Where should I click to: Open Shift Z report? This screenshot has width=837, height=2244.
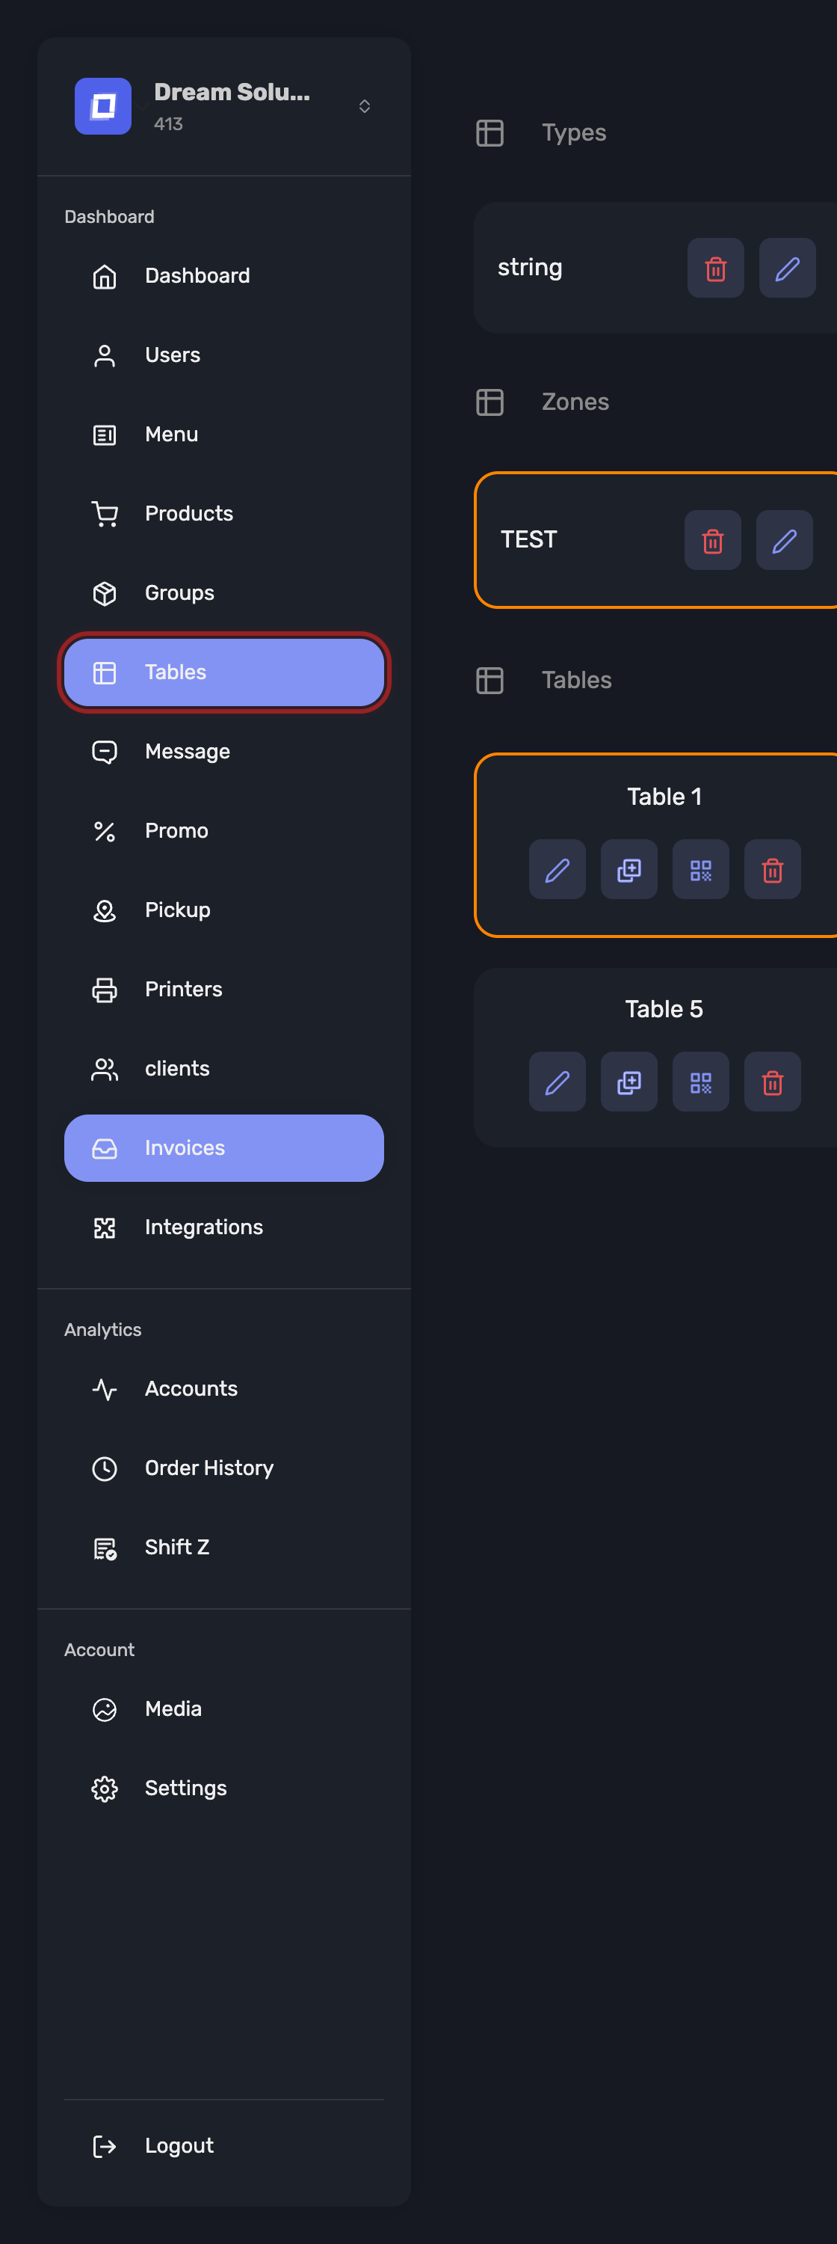(223, 1548)
